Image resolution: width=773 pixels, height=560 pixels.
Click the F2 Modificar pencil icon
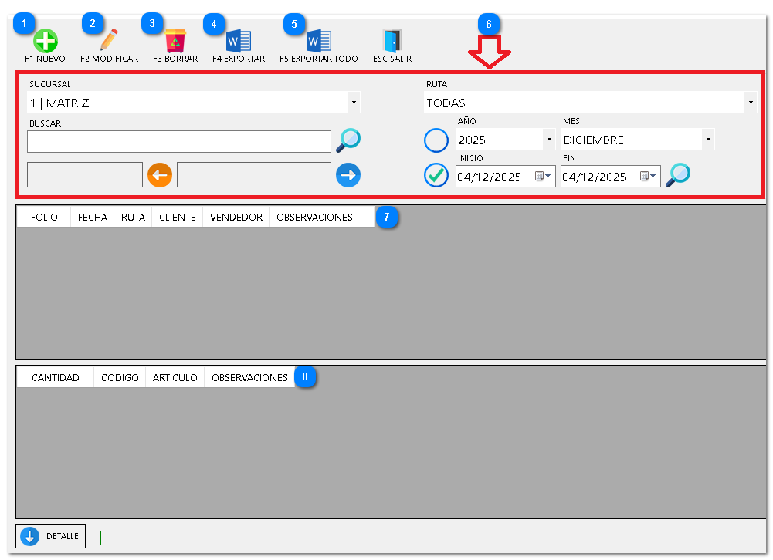tap(109, 40)
